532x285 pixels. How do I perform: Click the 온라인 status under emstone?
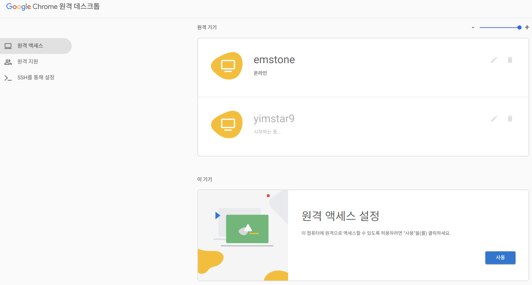click(260, 73)
